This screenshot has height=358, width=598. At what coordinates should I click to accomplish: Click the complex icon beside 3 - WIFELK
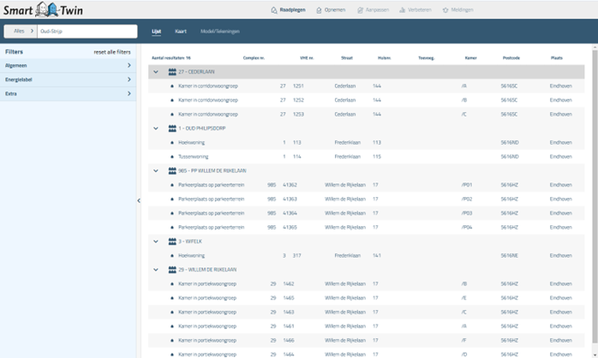pos(172,242)
